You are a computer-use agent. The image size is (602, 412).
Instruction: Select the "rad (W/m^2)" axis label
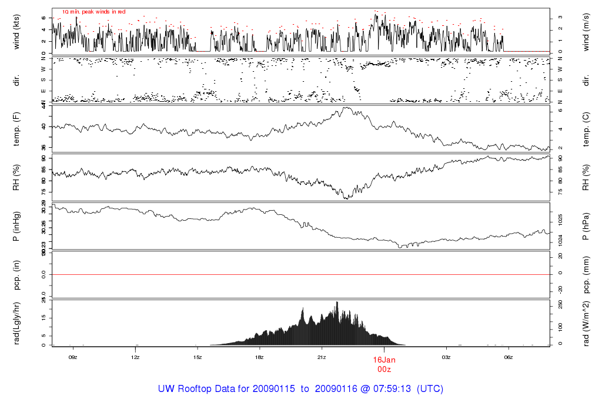pyautogui.click(x=586, y=323)
